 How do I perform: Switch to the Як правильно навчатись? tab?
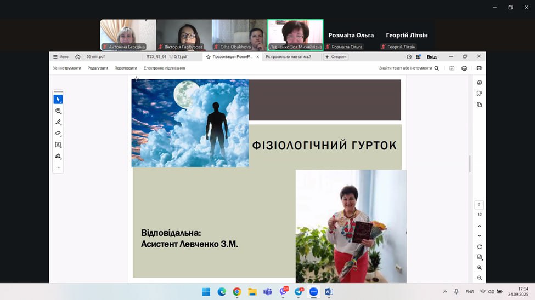[x=288, y=57]
